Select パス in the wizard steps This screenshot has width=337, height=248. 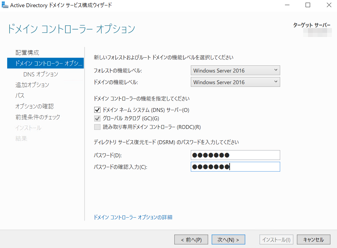20,96
